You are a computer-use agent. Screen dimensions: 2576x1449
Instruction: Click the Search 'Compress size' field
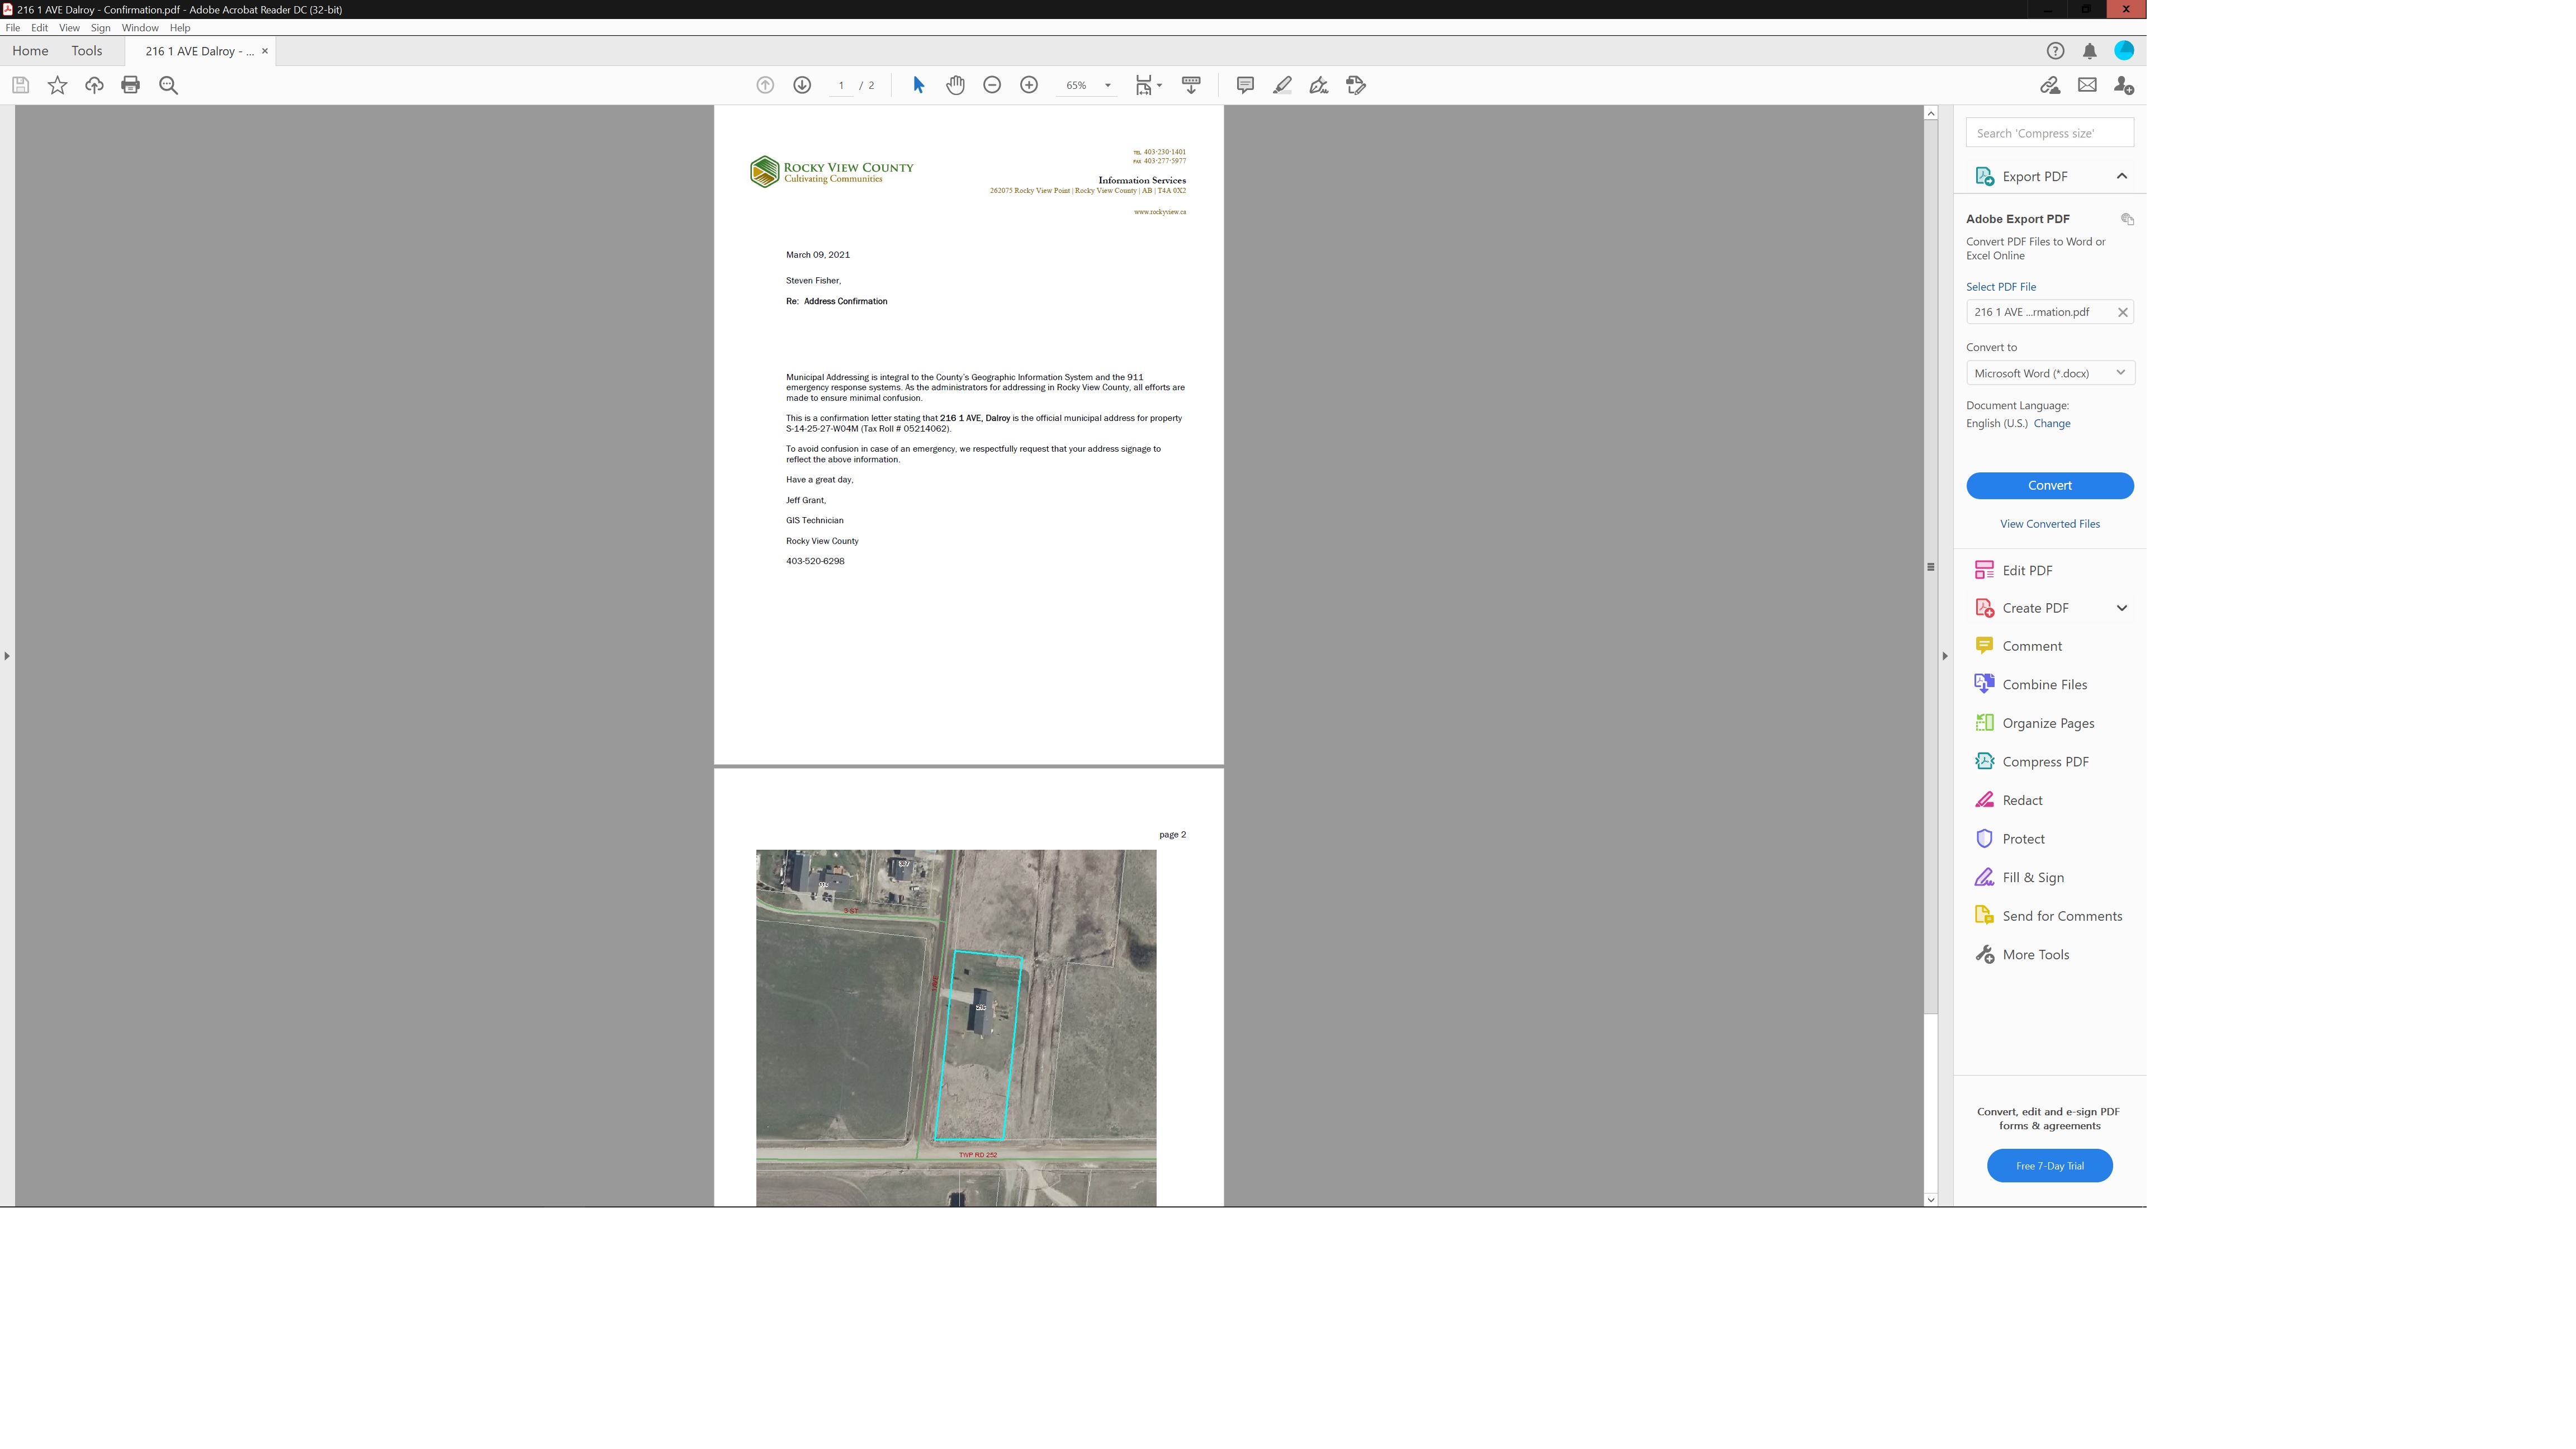pos(2048,133)
